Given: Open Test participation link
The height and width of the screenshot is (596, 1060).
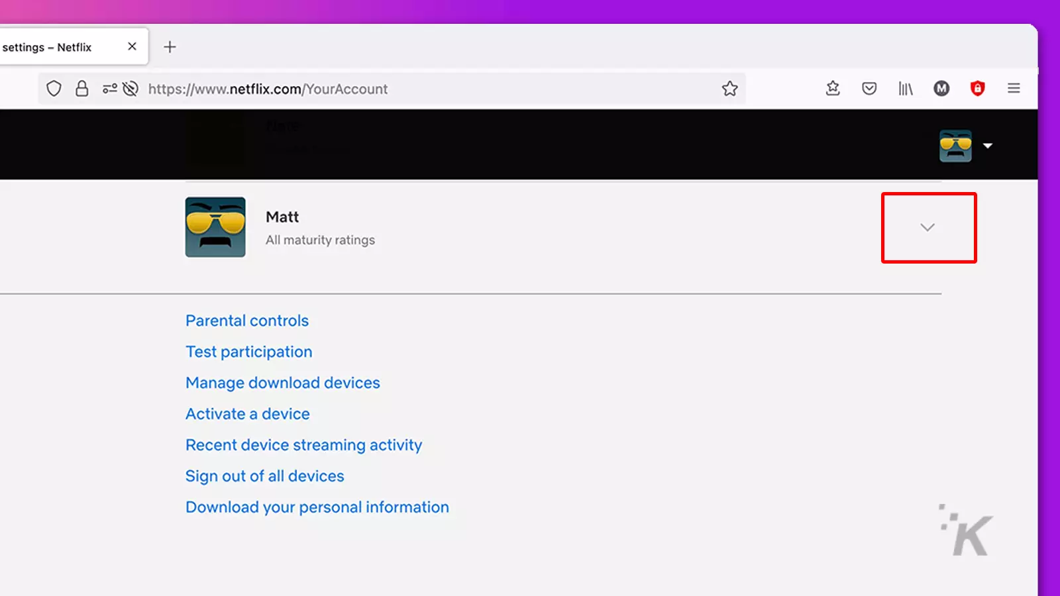Looking at the screenshot, I should coord(248,352).
